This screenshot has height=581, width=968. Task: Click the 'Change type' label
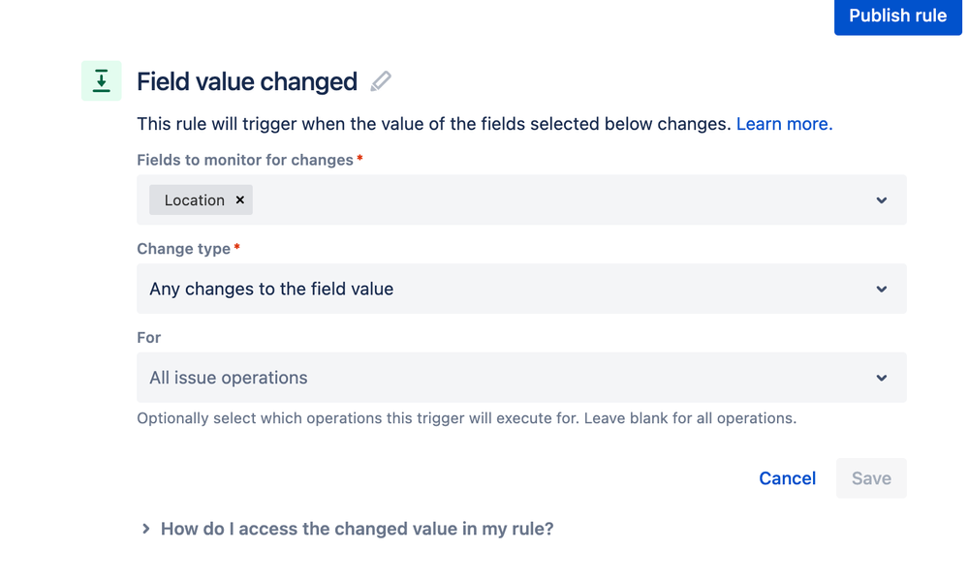tap(184, 249)
